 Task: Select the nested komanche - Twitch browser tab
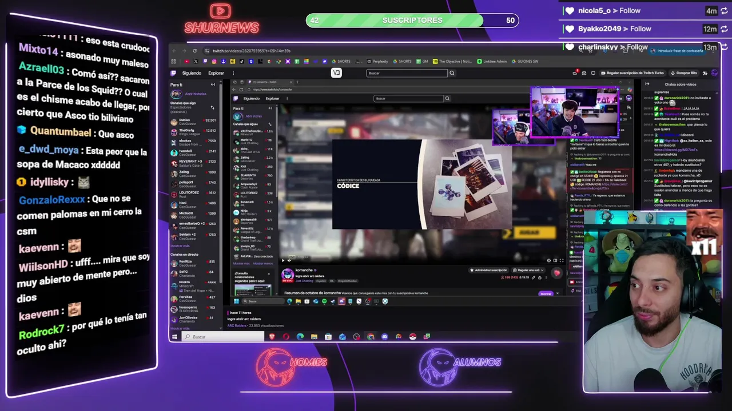coord(269,82)
